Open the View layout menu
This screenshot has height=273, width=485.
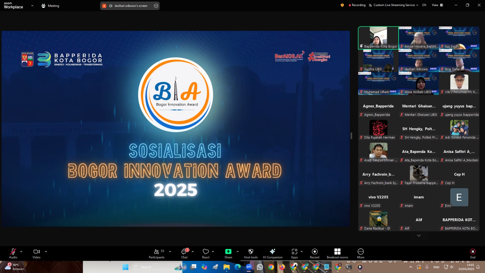pyautogui.click(x=437, y=5)
